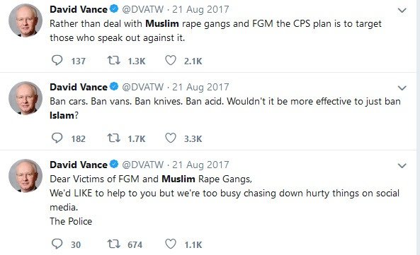The width and height of the screenshot is (420, 255).
Task: Click the profile avatar on the first tweet
Action: coord(25,20)
